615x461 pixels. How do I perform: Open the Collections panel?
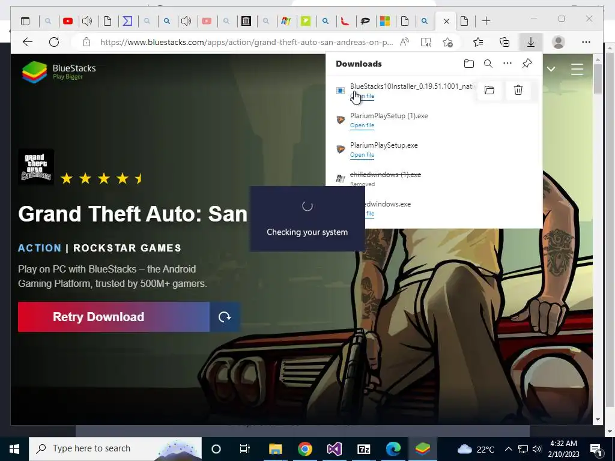504,42
